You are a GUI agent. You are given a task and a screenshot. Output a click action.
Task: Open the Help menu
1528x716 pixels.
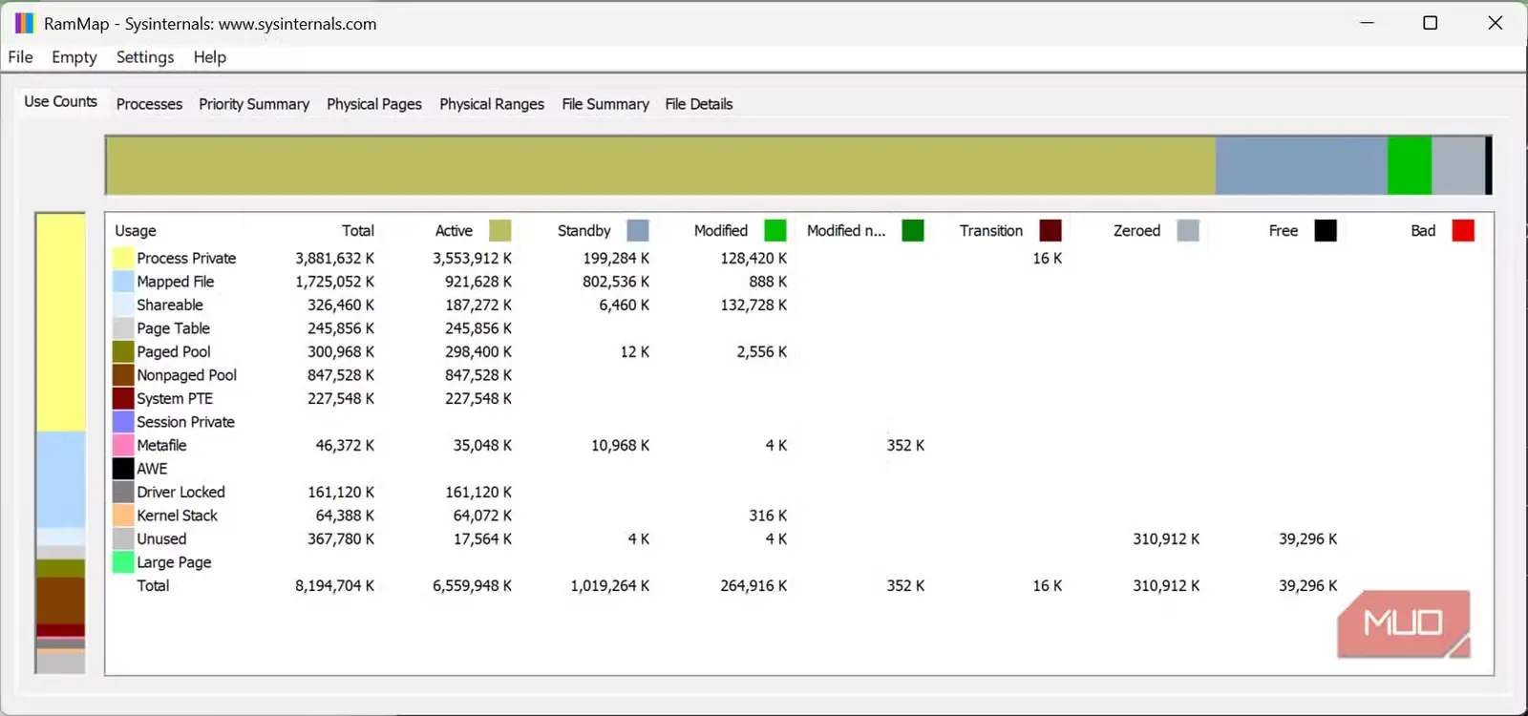[210, 57]
